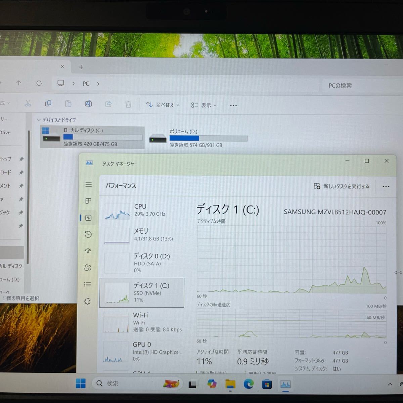
Task: Open the 表示 view dropdown
Action: 204,105
